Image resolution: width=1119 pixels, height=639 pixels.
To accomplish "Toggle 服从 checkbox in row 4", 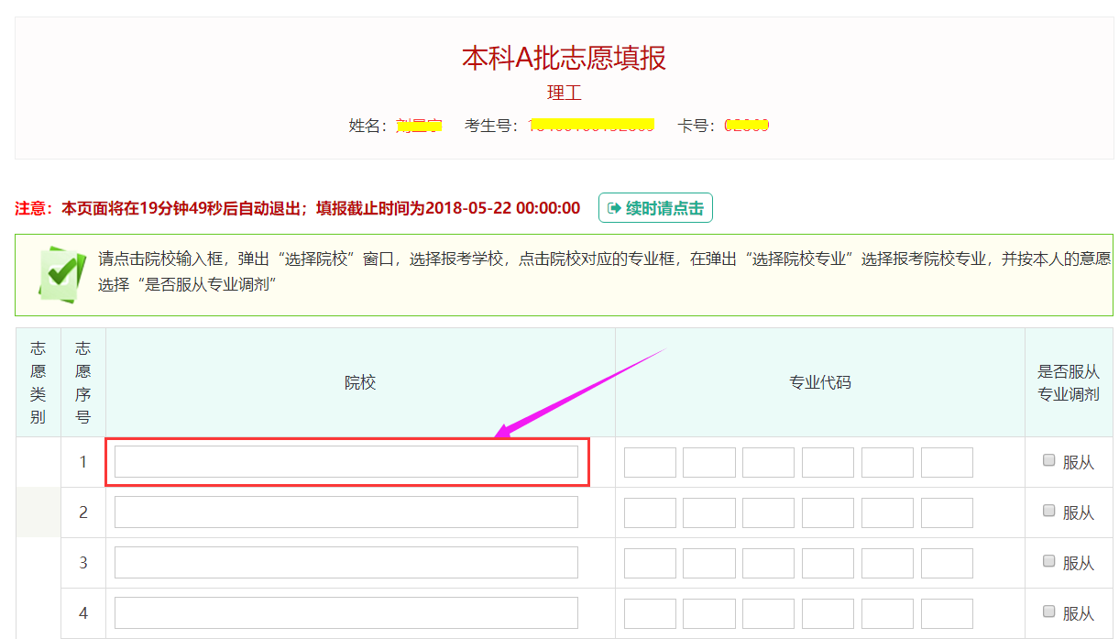I will [x=1049, y=611].
